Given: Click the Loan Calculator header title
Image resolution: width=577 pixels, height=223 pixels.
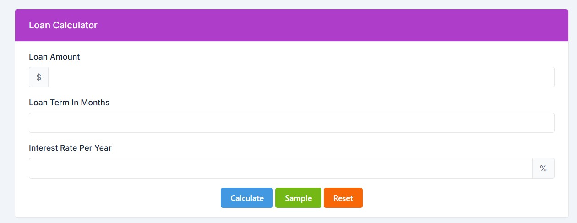Looking at the screenshot, I should (63, 25).
